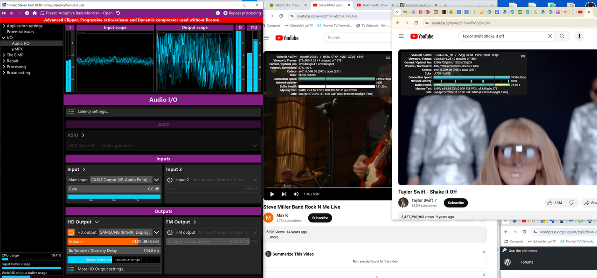Open YouTube hamburger menu in Taylor Swift window
The width and height of the screenshot is (597, 278).
(x=401, y=36)
